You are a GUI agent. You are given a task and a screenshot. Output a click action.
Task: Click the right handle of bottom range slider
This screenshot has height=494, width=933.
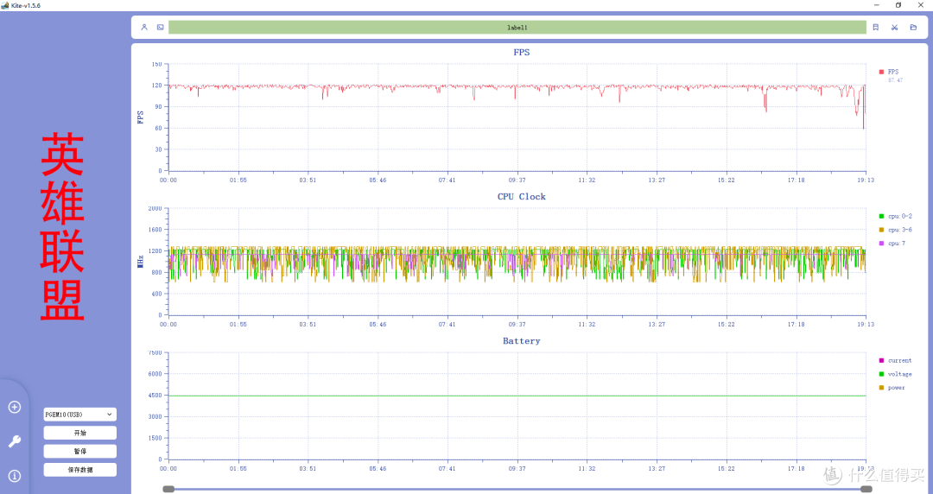coord(866,489)
